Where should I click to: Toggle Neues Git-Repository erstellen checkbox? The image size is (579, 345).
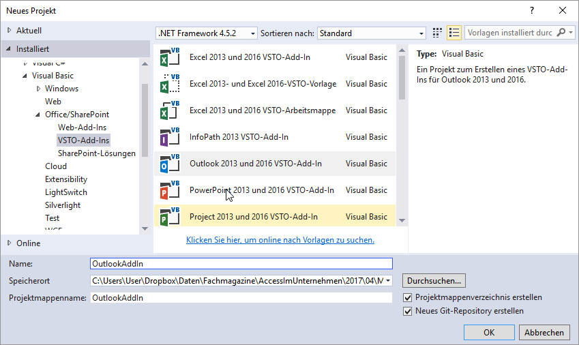tap(407, 311)
